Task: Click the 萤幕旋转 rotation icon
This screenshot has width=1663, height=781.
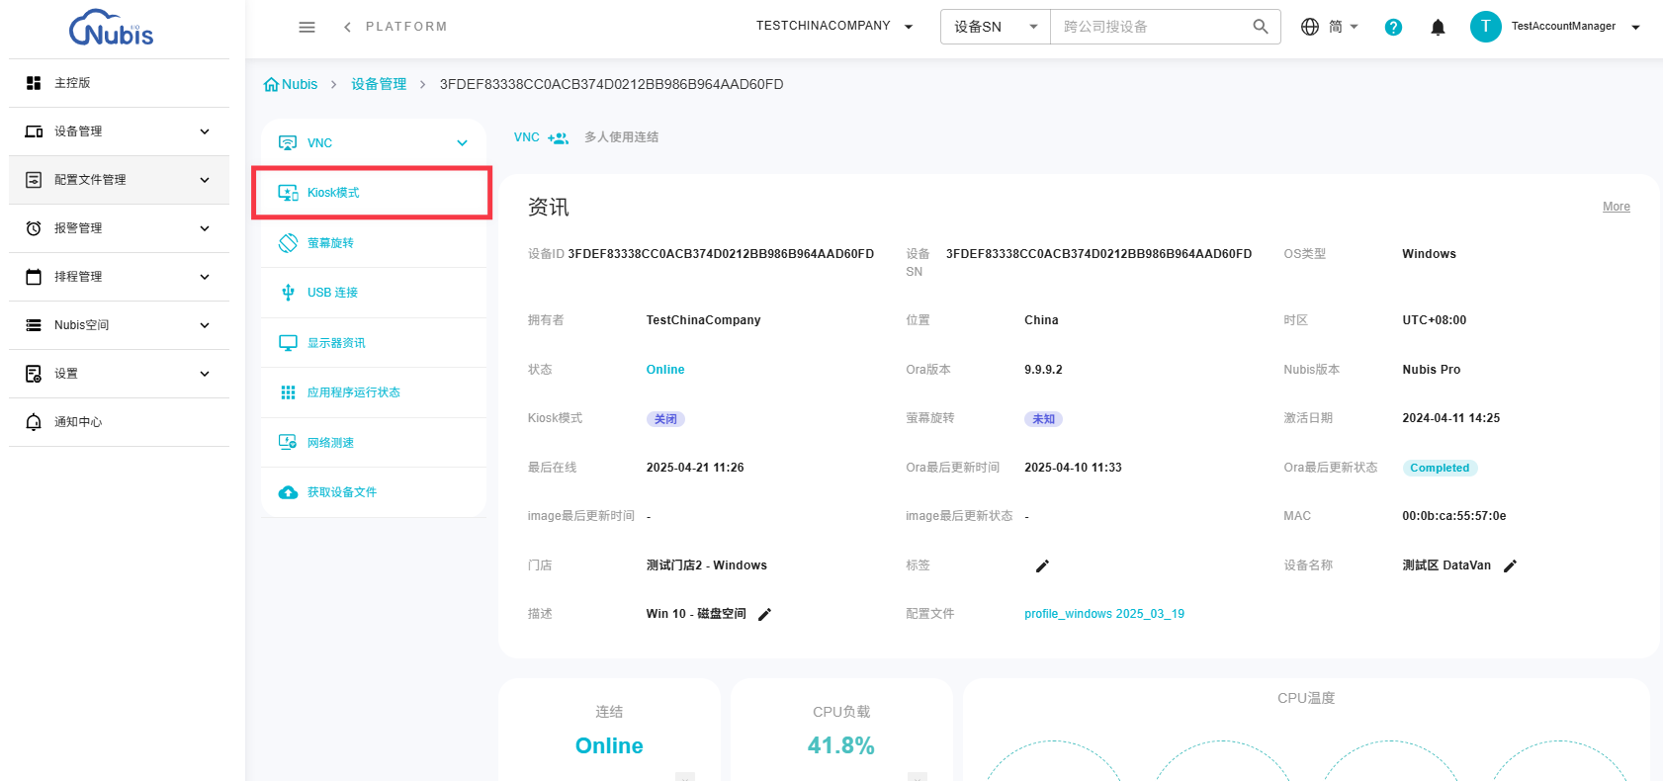Action: (x=288, y=243)
